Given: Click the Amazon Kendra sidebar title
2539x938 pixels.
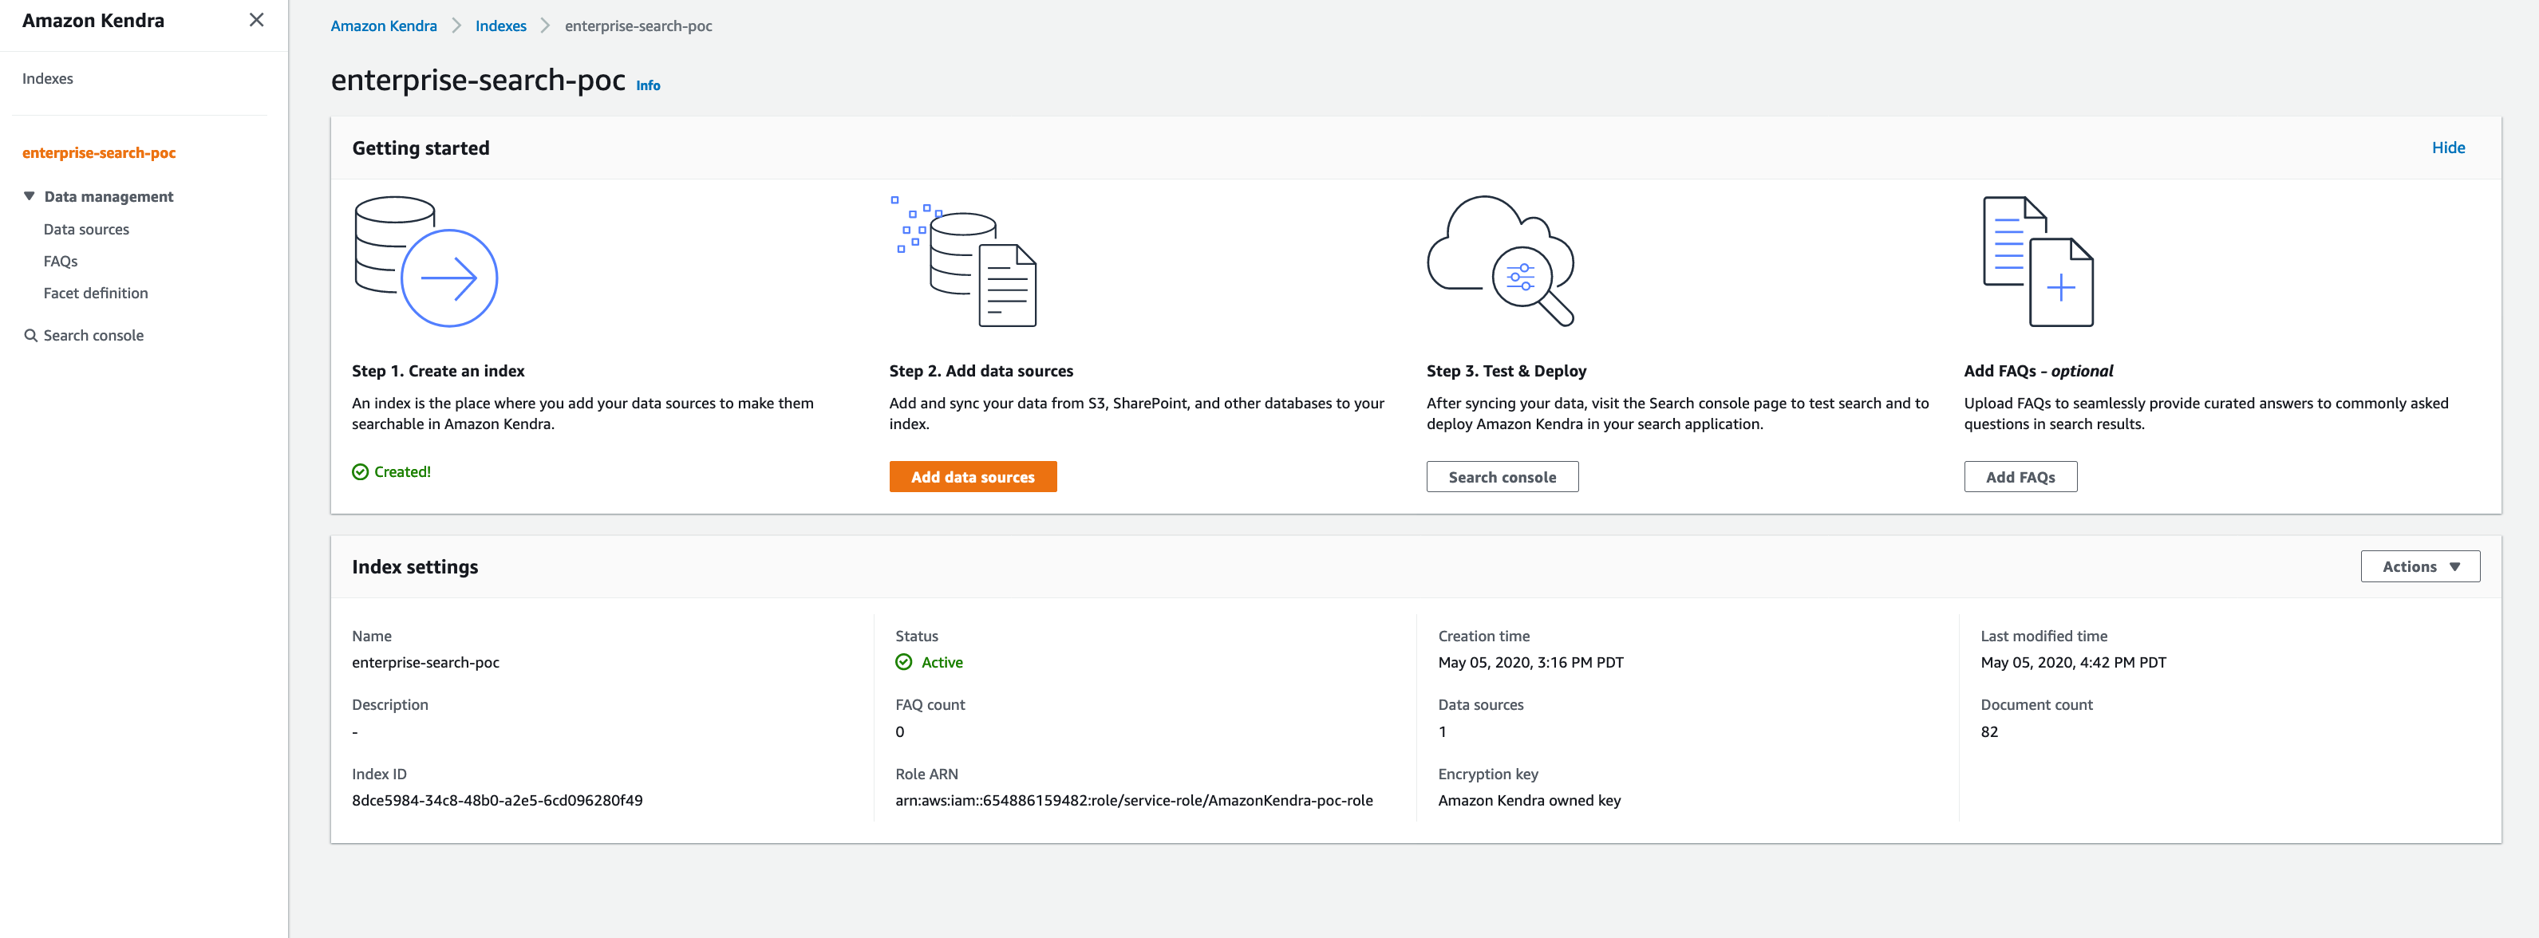Looking at the screenshot, I should click(93, 21).
